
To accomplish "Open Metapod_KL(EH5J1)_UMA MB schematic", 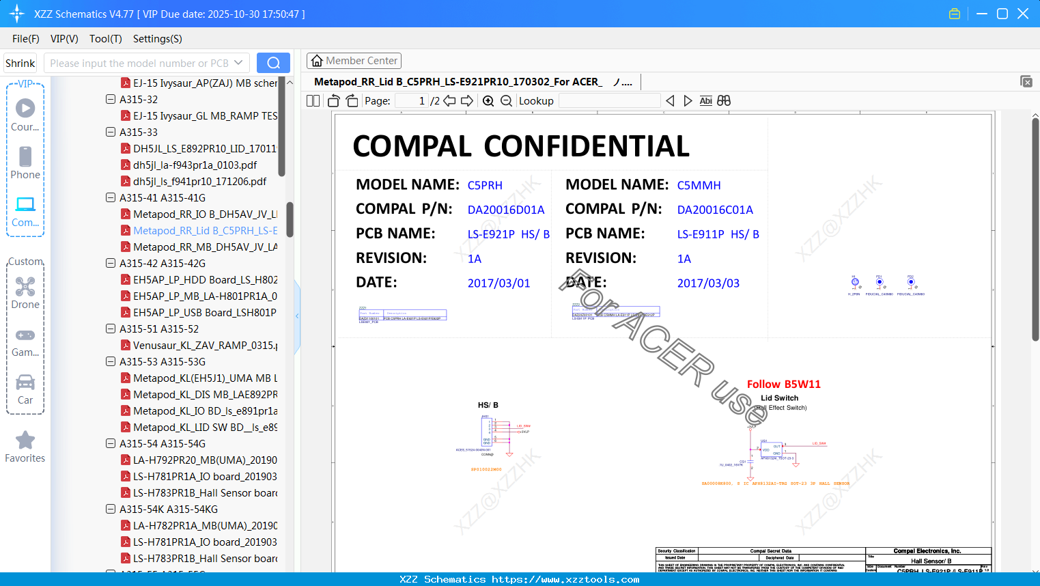I will (199, 378).
